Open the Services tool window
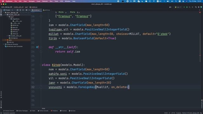 click(72, 111)
